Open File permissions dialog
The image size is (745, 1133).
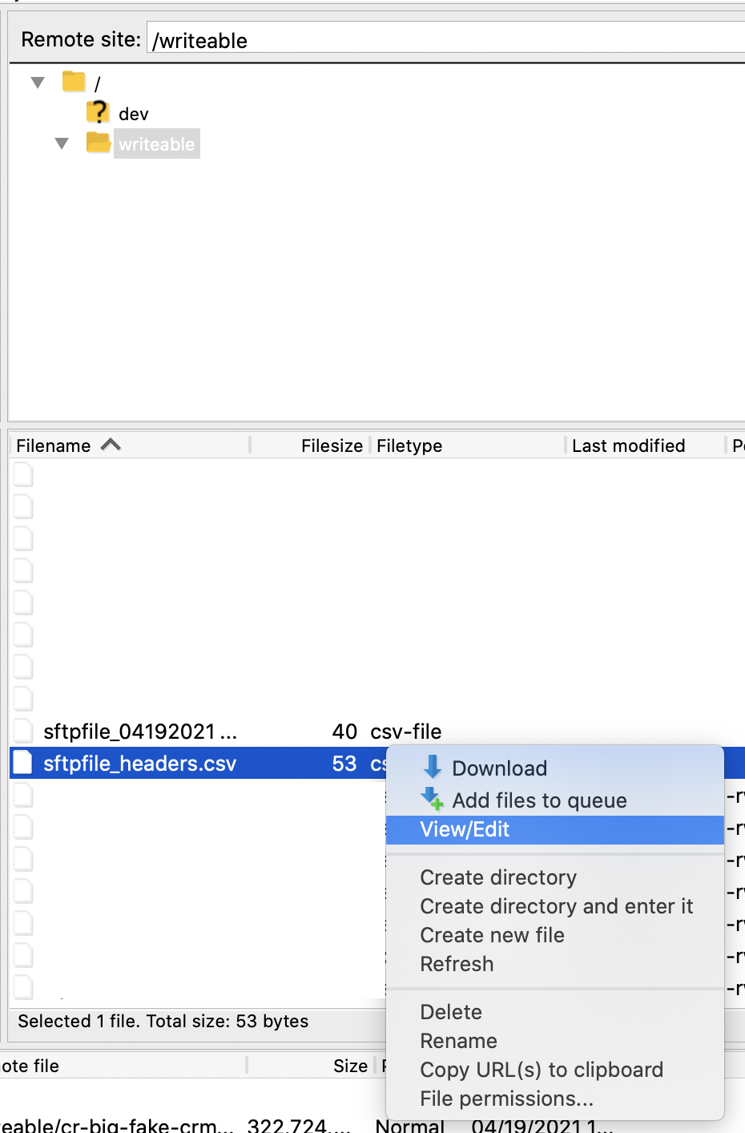pos(506,1099)
